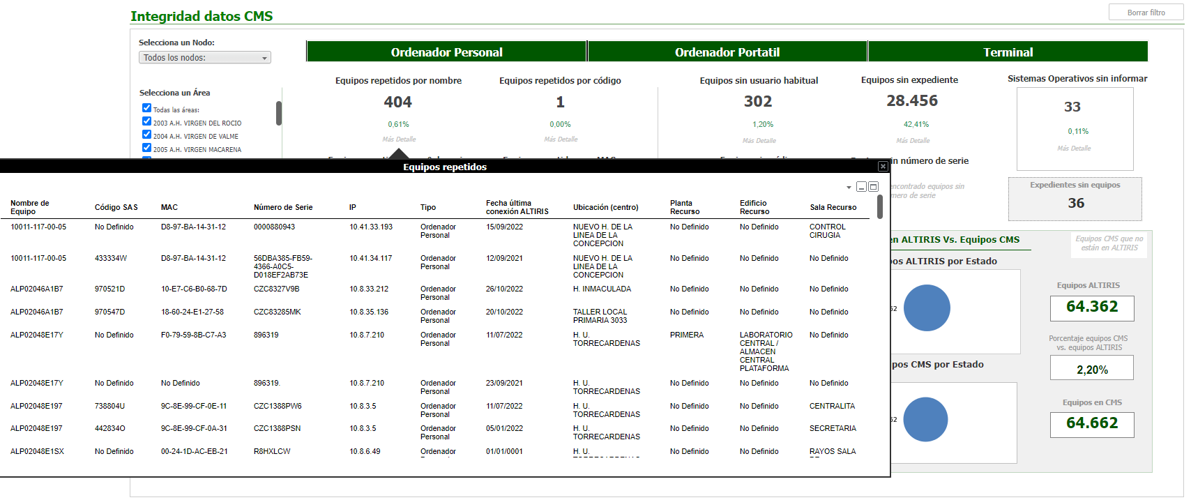Image resolution: width=1191 pixels, height=500 pixels.
Task: Select Sala Recurso cell CONTROL CIRUGIA
Action: point(828,232)
